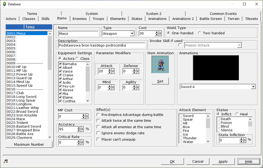Screen dimensions: 263x168
Task: Click the Name input field
Action: [x=78, y=34]
